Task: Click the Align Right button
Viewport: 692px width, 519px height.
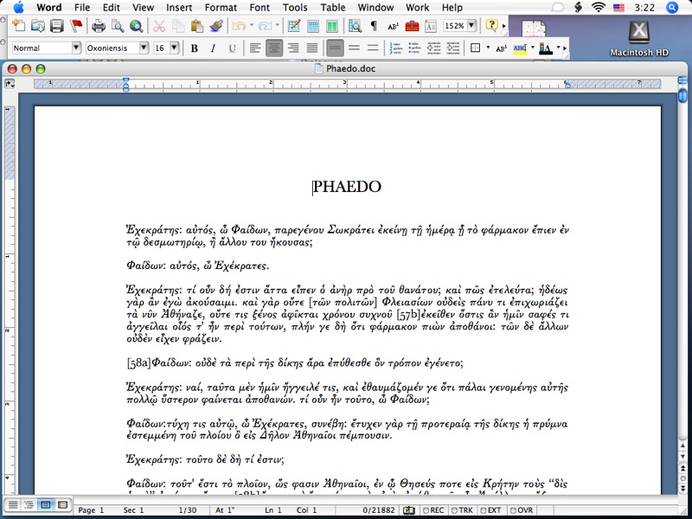Action: (293, 48)
